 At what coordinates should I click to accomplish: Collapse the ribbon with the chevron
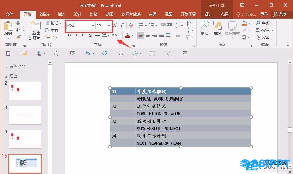click(288, 45)
